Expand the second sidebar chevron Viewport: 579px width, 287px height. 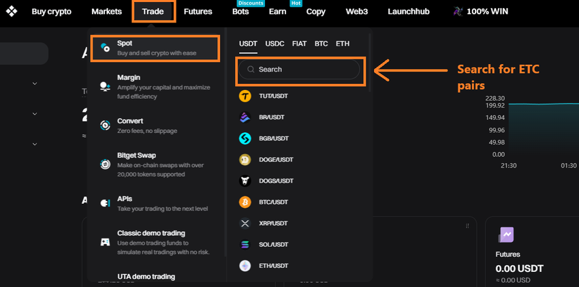(35, 114)
